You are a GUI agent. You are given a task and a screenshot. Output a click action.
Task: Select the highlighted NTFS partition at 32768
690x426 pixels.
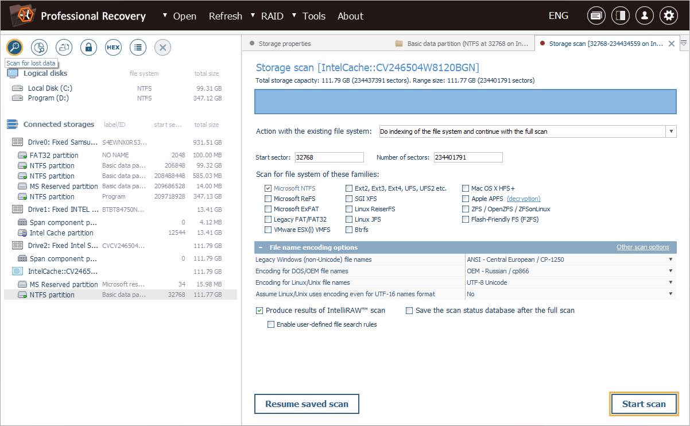(x=120, y=295)
